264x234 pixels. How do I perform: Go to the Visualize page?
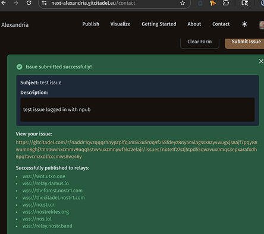120,24
